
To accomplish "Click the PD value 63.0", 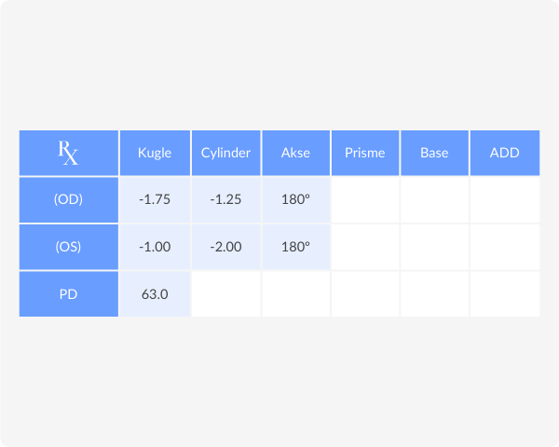I will tap(155, 294).
